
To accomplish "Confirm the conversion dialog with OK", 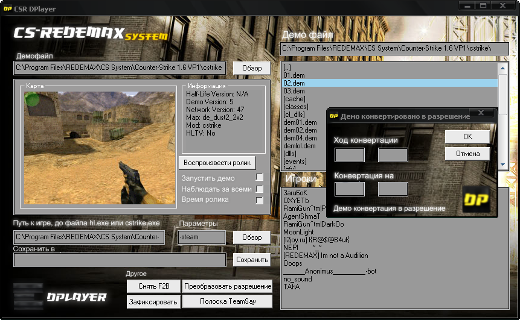I will 467,137.
